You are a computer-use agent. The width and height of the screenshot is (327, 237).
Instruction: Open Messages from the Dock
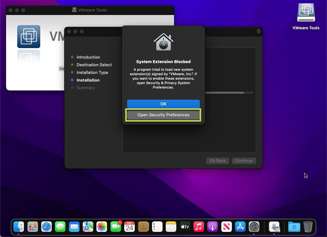(x=60, y=226)
